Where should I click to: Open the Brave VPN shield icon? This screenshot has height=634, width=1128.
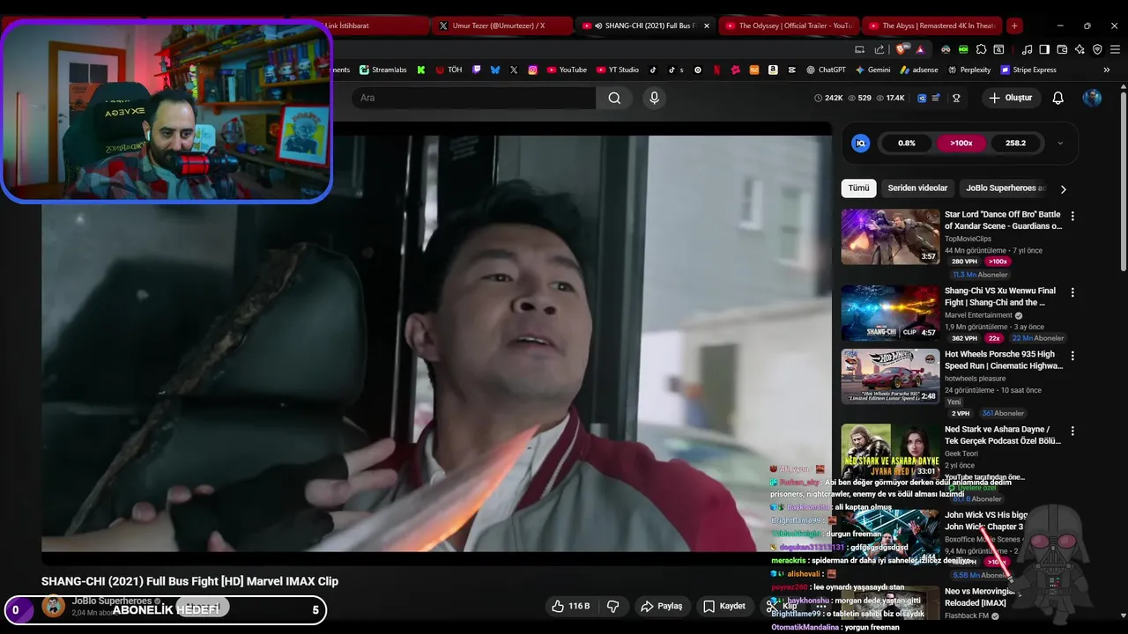click(1097, 49)
